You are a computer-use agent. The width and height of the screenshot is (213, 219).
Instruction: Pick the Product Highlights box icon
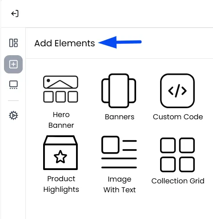click(60, 153)
